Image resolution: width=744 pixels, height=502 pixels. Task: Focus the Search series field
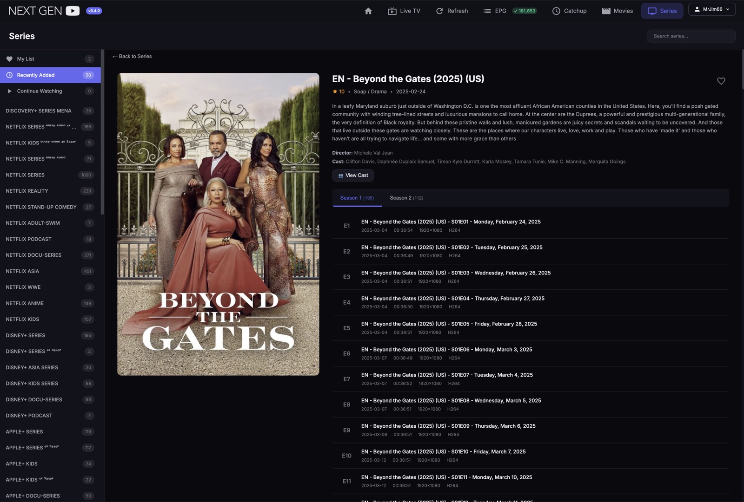point(691,36)
